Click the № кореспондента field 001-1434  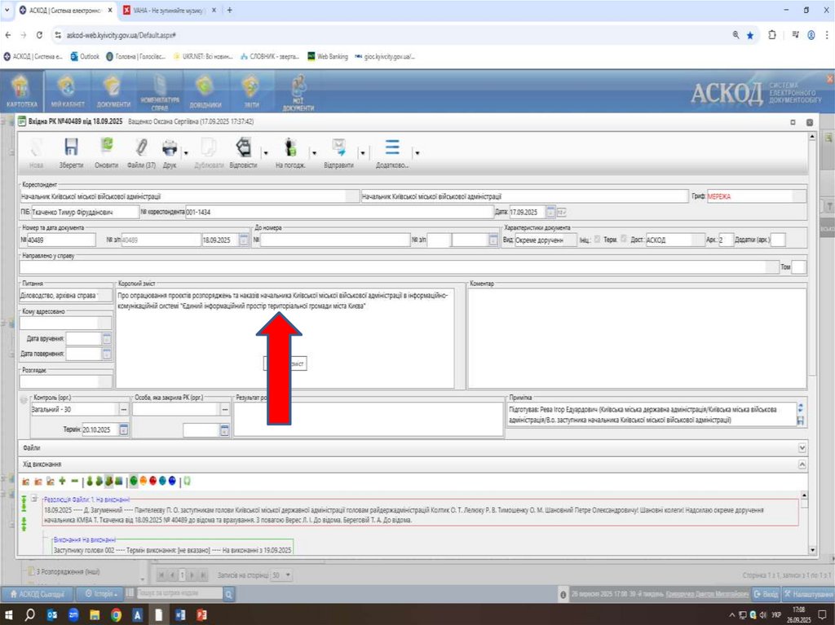340,212
